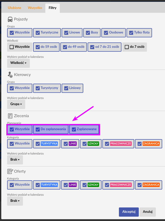Expand the Brak dropdown under Zlecenia

pyautogui.click(x=15, y=160)
